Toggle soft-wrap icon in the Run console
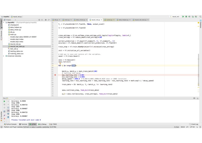Viewport: 202px width, 143px height. (x=8, y=108)
